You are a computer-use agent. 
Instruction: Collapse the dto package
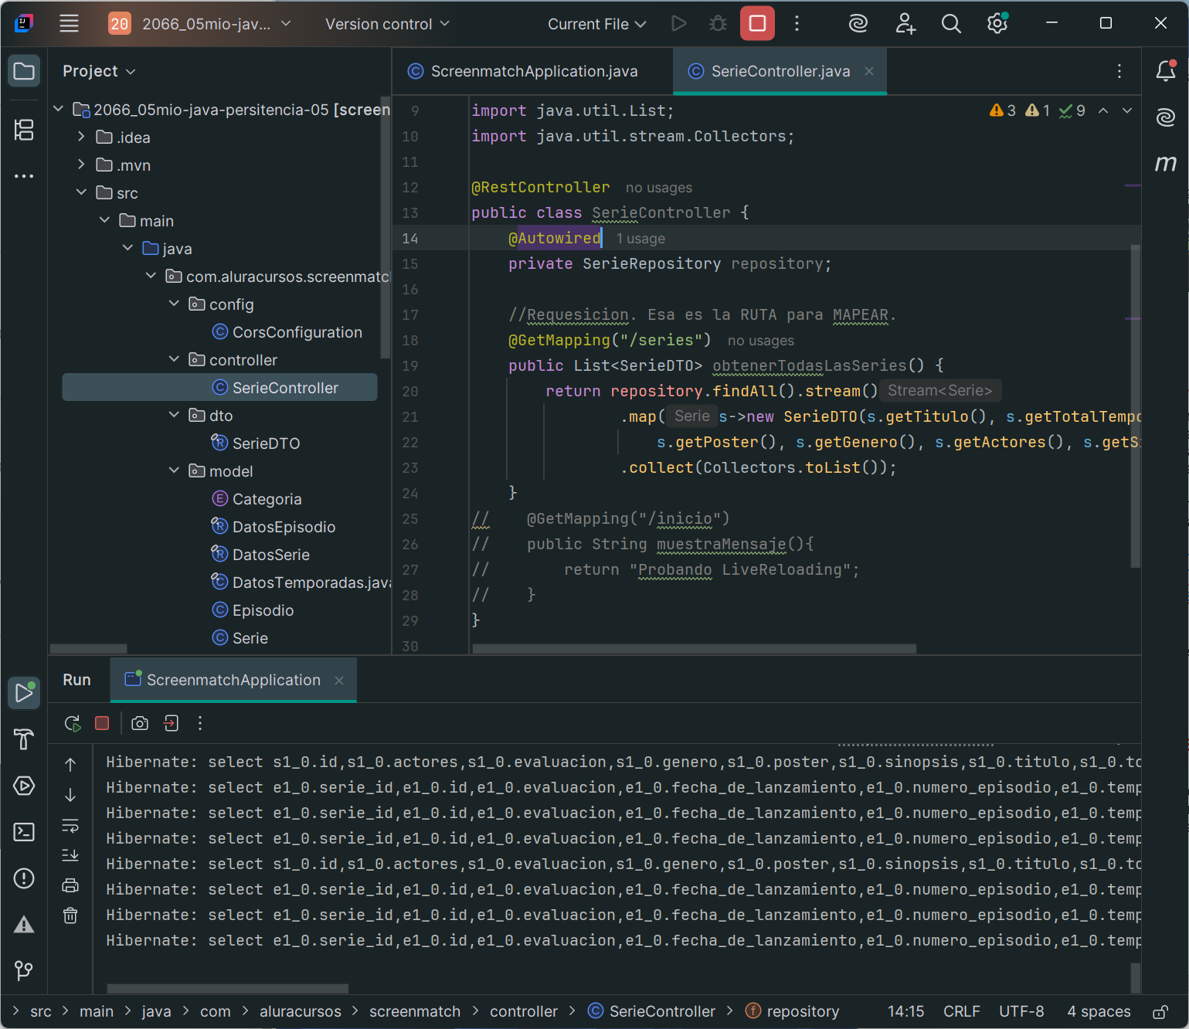[x=174, y=415]
